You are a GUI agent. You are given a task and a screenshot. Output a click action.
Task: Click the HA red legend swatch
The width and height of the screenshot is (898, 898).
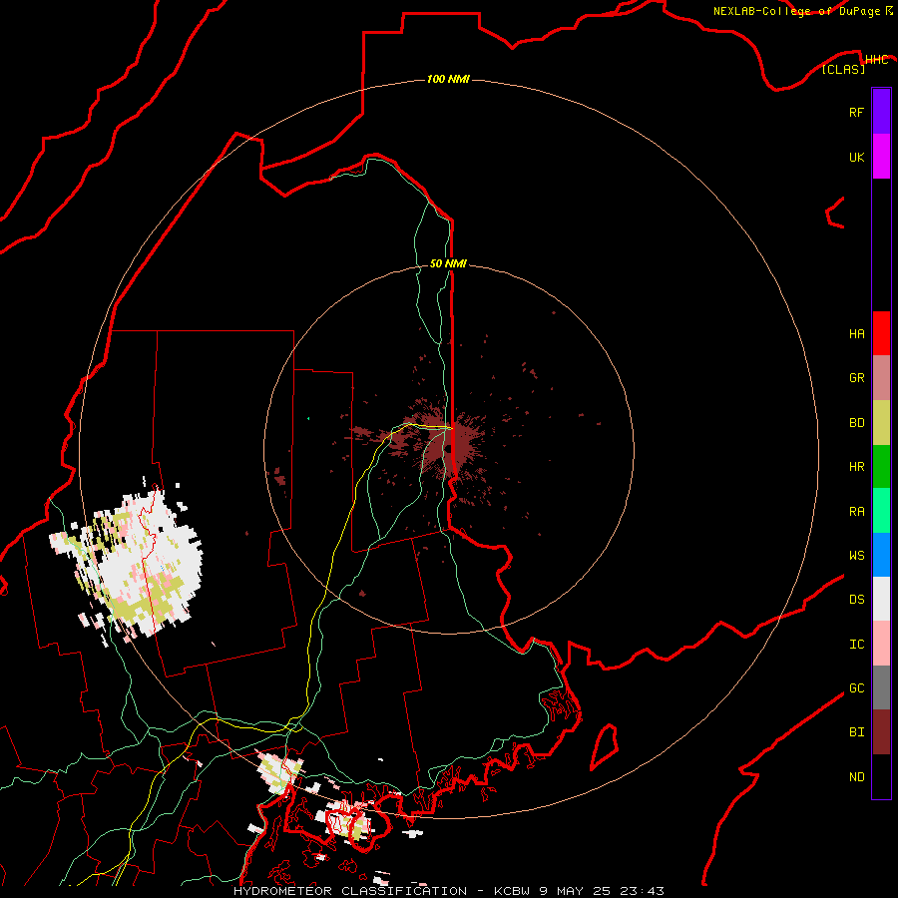tap(881, 333)
